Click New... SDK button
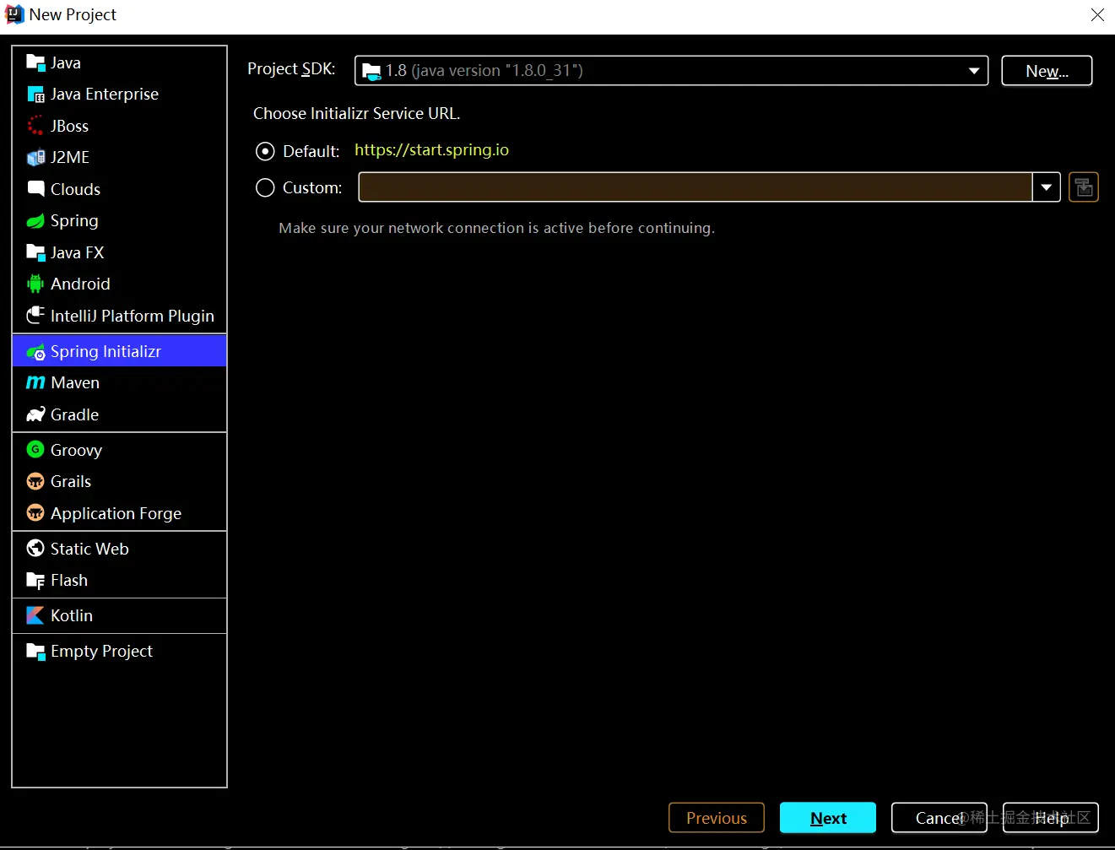 tap(1047, 71)
